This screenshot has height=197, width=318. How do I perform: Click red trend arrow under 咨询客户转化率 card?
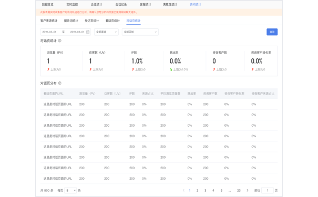(252, 69)
